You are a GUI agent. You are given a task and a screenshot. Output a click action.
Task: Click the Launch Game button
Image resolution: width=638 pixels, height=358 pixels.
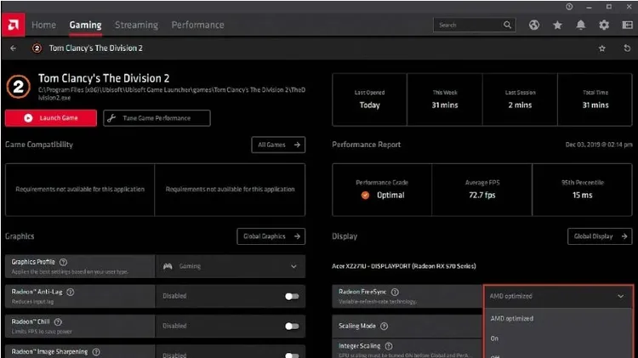click(51, 118)
